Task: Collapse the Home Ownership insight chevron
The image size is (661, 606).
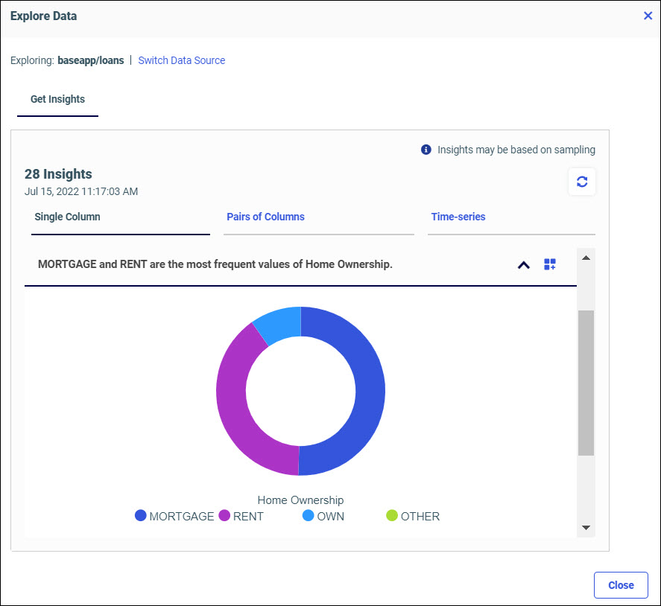Action: pos(524,264)
